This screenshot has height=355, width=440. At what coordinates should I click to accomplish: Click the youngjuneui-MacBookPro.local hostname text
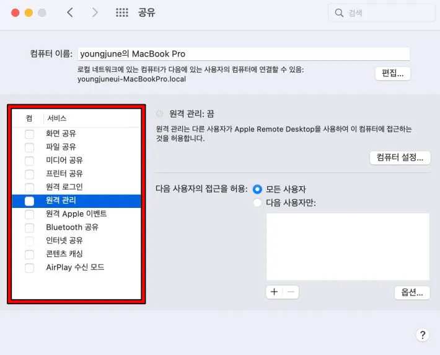point(131,79)
